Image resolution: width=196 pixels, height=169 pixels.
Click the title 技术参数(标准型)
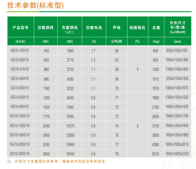(x=35, y=5)
